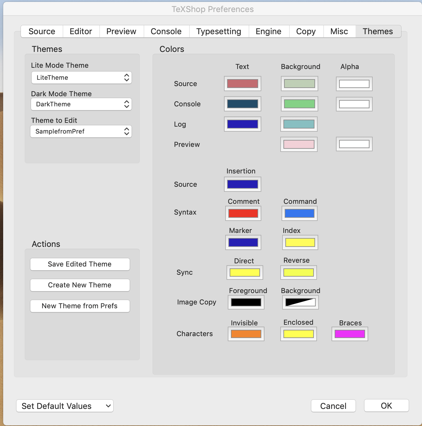Change the Log Text color swatch
The height and width of the screenshot is (426, 422).
243,124
